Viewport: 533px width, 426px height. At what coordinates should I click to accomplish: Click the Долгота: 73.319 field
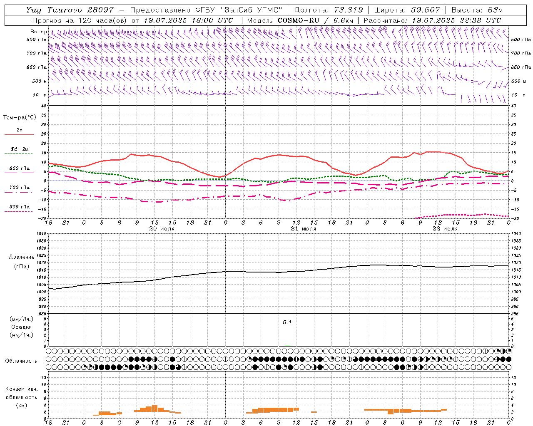point(329,10)
